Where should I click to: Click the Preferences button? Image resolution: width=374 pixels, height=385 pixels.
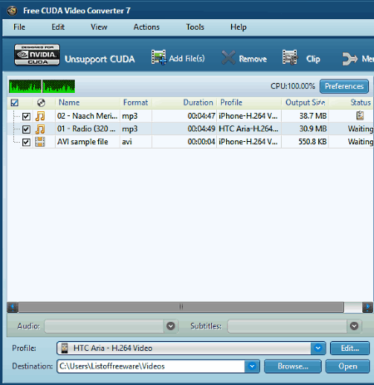[x=344, y=86]
